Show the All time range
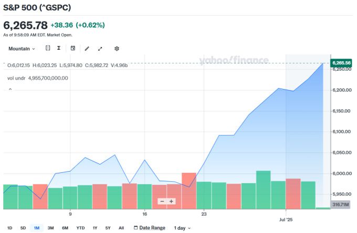 pyautogui.click(x=121, y=228)
